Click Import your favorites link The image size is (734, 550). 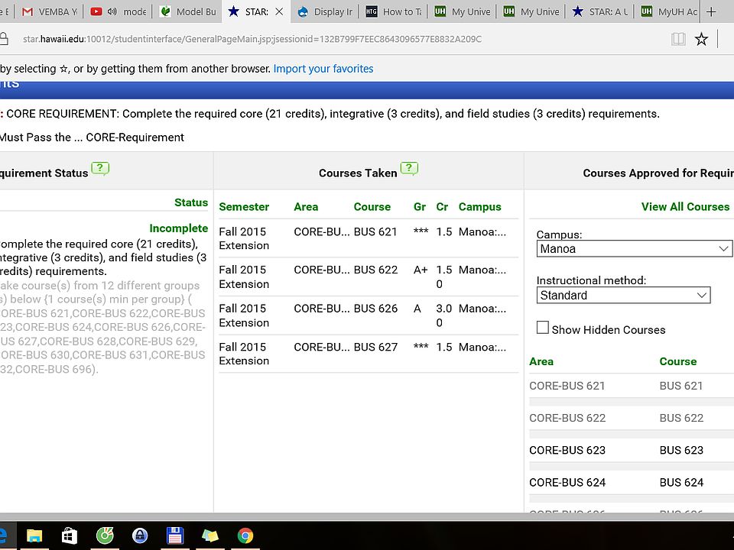point(323,69)
